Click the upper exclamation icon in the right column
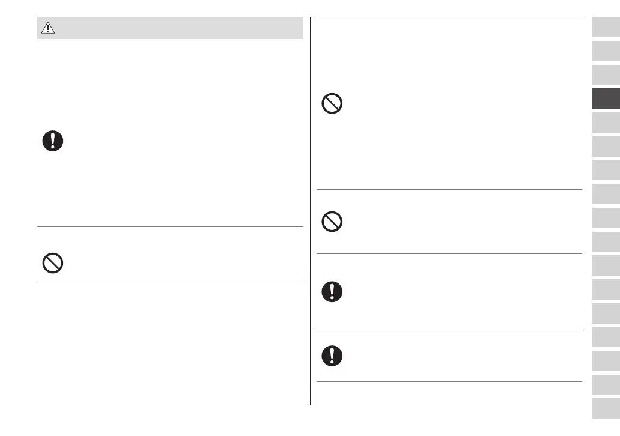The height and width of the screenshot is (436, 620). [x=332, y=292]
